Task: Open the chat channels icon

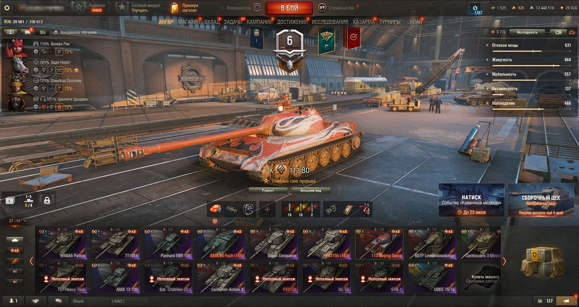Action: [59, 301]
